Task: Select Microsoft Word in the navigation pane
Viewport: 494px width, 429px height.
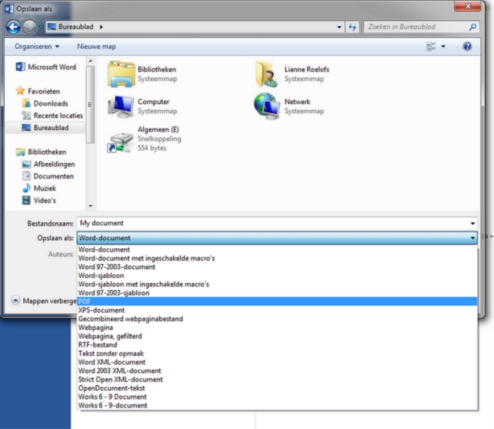Action: pyautogui.click(x=46, y=67)
